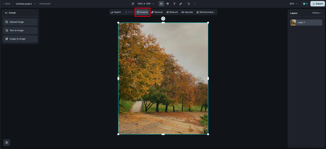Select the pointer selection tool
Image resolution: width=326 pixels, height=149 pixels.
[x=161, y=4]
